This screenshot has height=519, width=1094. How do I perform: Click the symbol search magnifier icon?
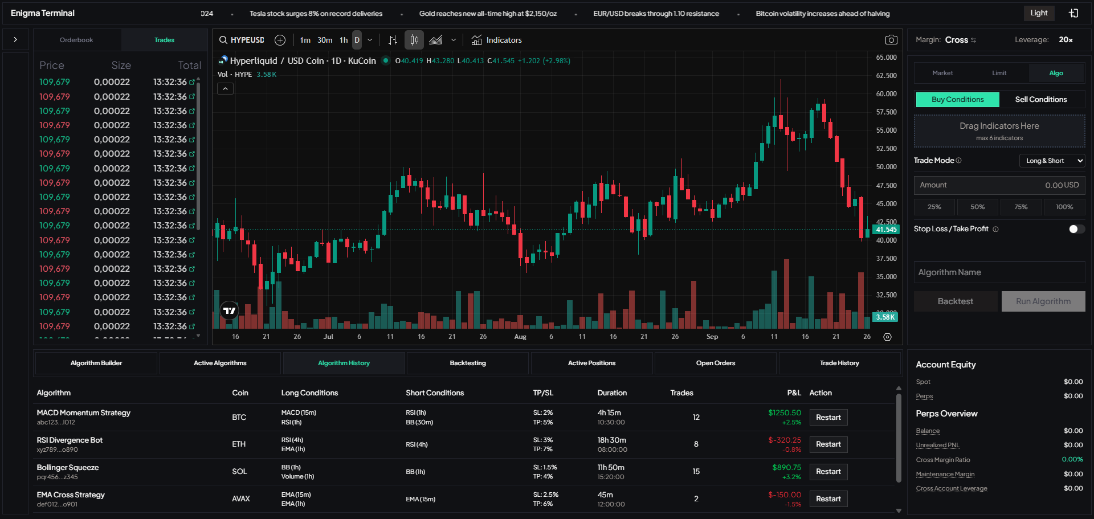[x=222, y=40]
